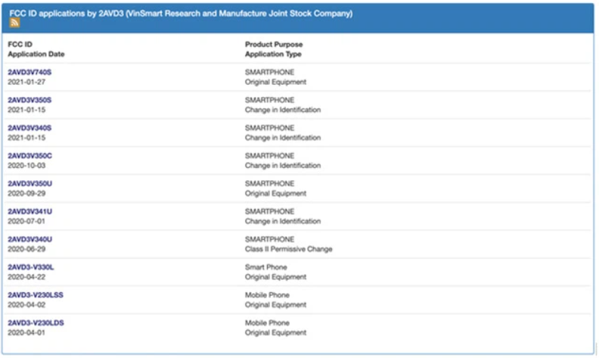This screenshot has height=358, width=599.
Task: Click the Product Purpose column header
Action: tap(274, 45)
